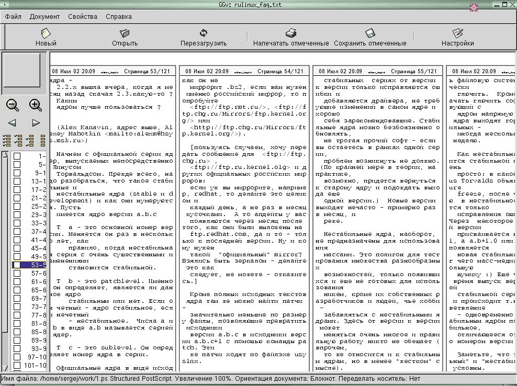Select page list row 73-7
This screenshot has height=386, width=517.
click(x=29, y=307)
